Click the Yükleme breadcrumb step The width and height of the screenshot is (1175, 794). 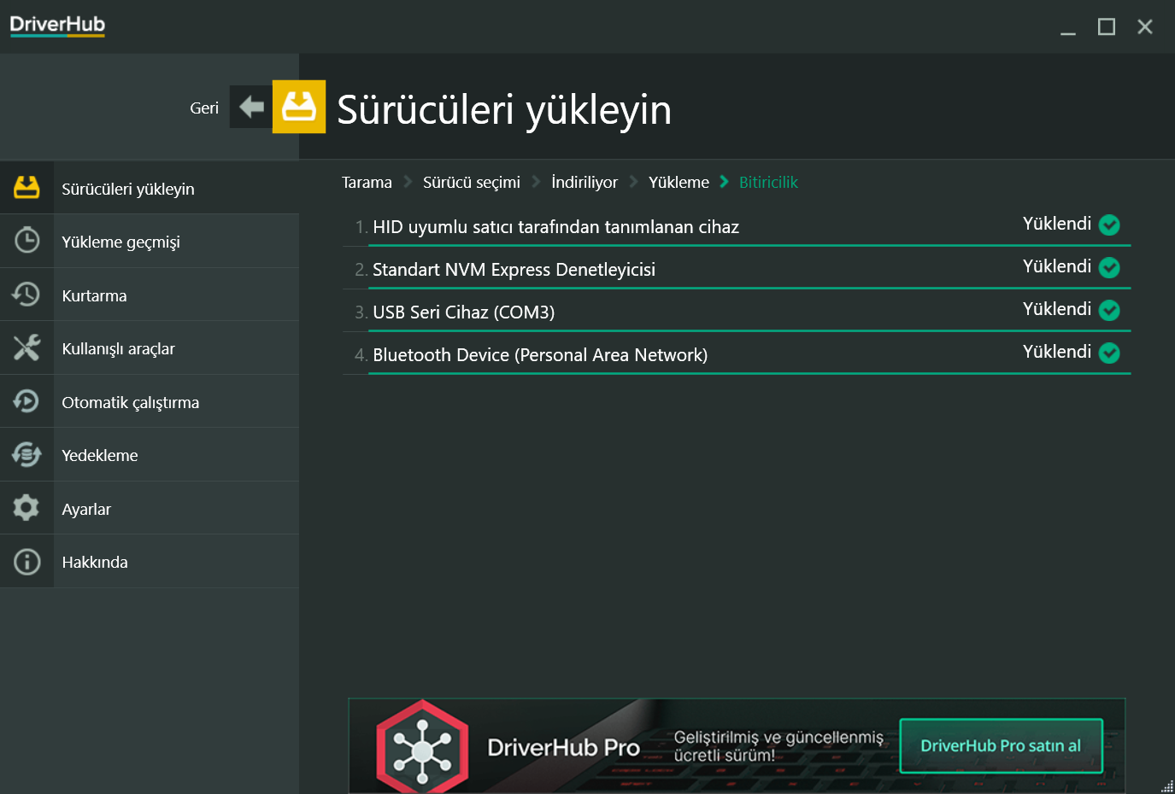[679, 182]
